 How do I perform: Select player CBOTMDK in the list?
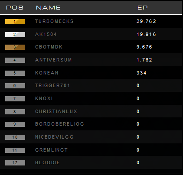coord(49,47)
